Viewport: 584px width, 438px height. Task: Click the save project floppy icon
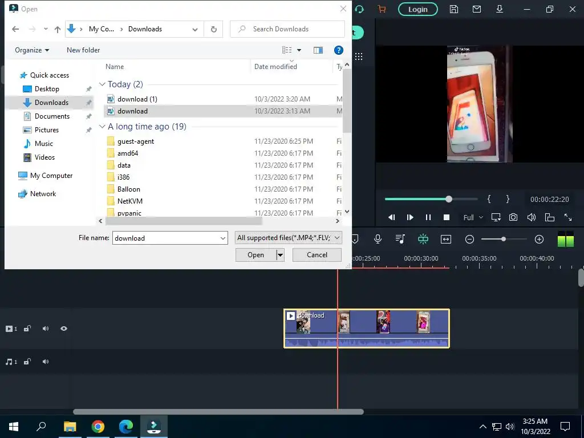[453, 9]
